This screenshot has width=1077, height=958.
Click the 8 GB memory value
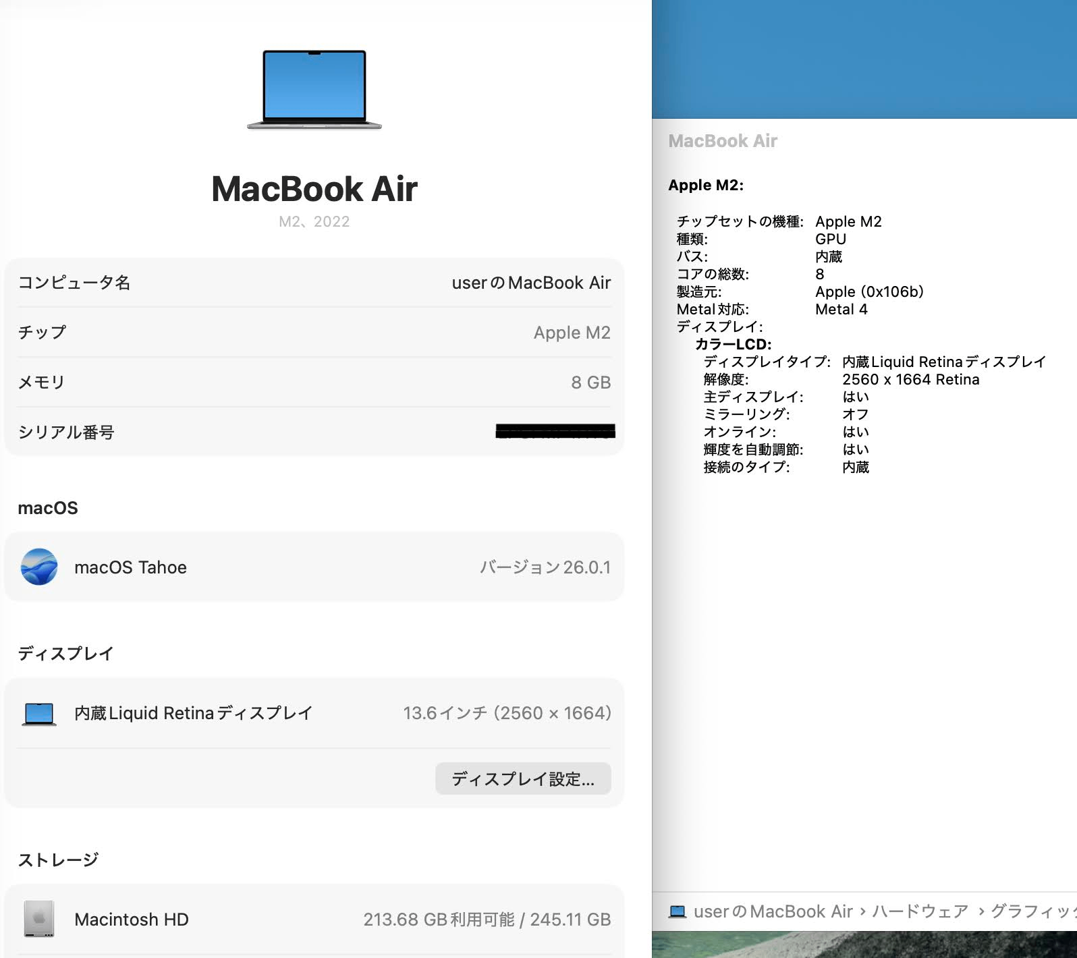pos(590,383)
